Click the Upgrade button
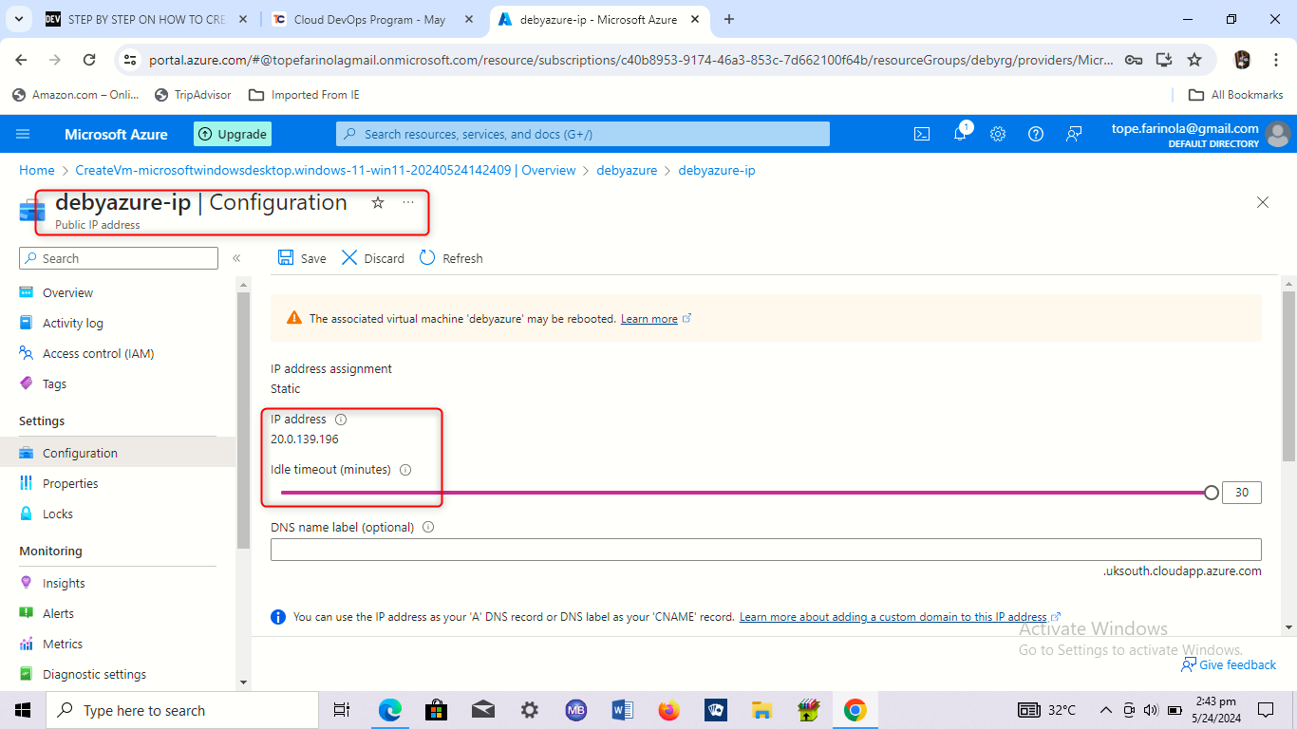Viewport: 1297px width, 729px height. tap(233, 134)
